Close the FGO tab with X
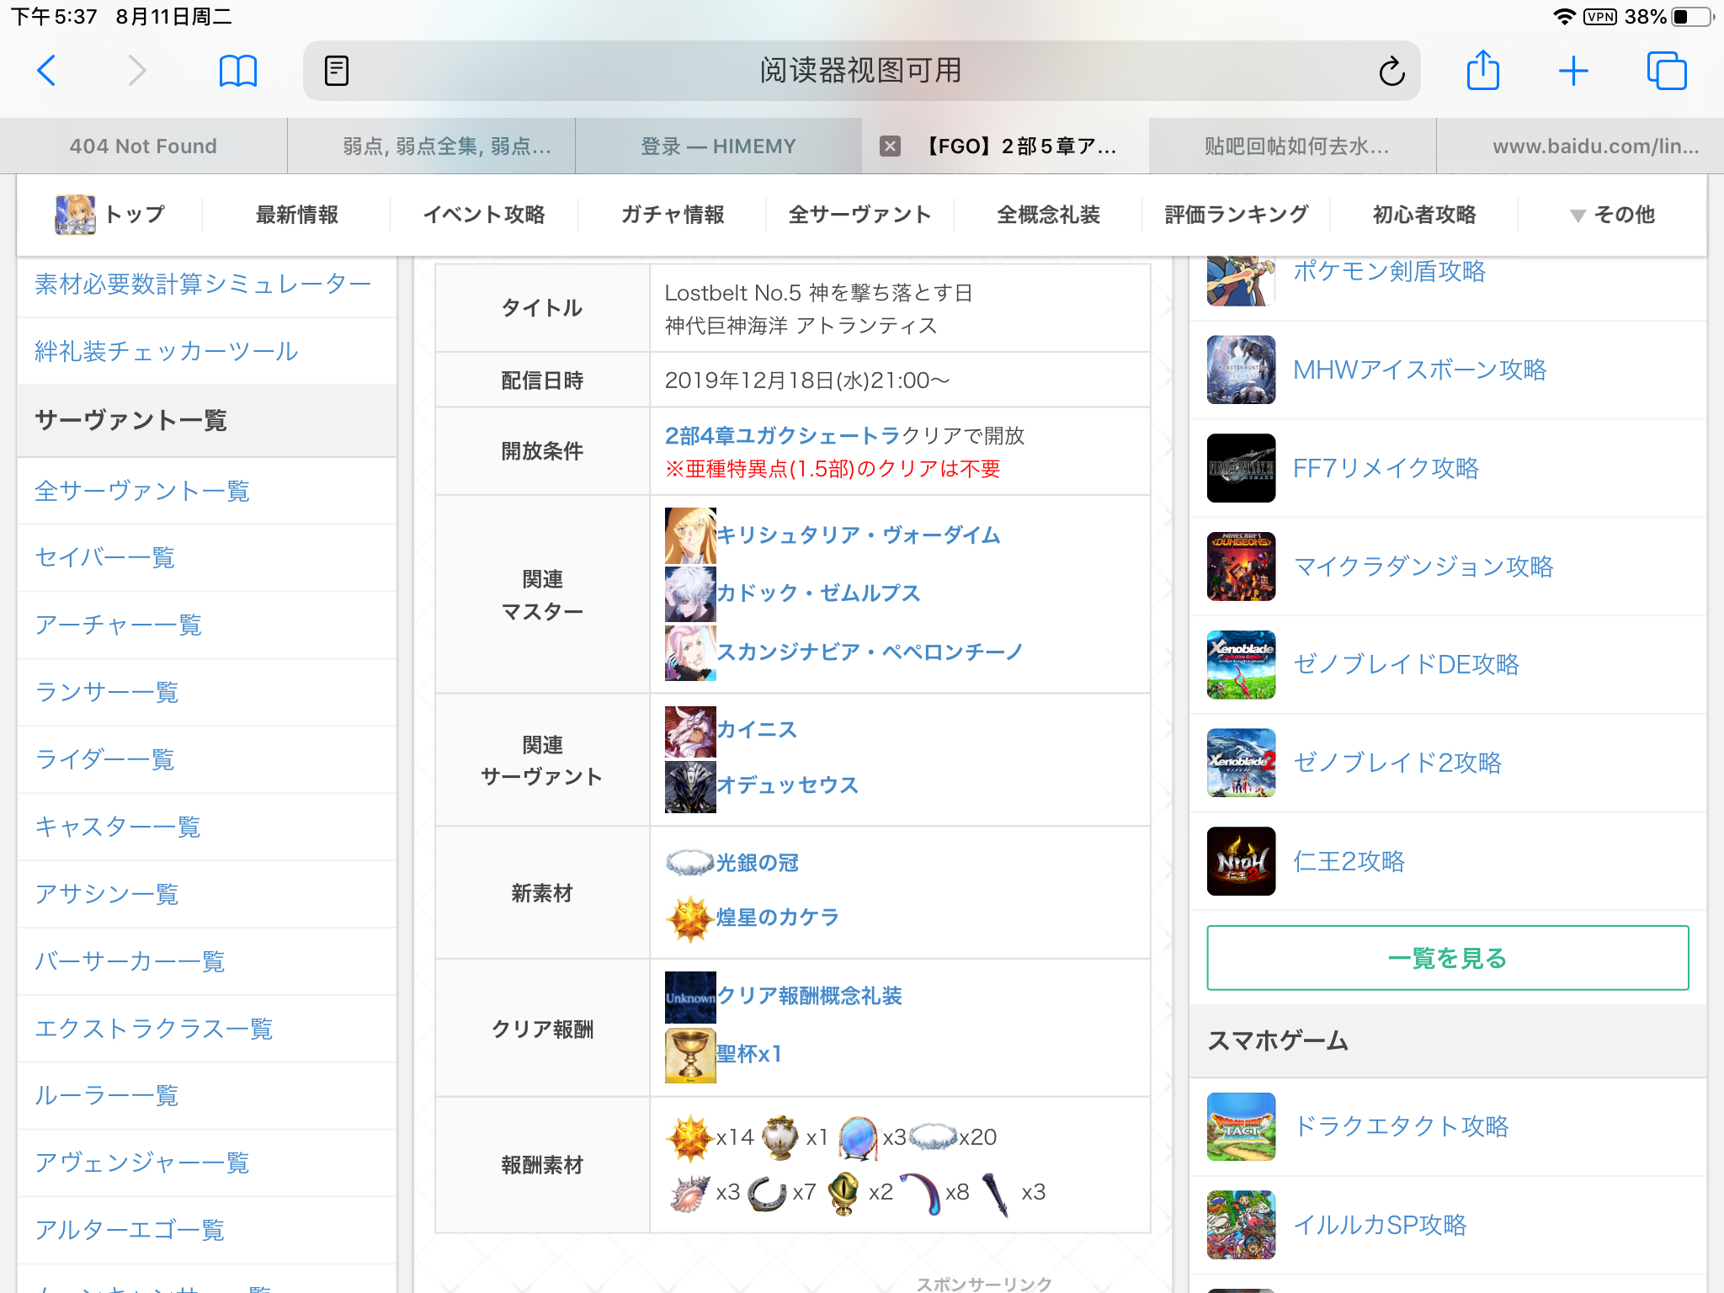1724x1293 pixels. (x=890, y=146)
